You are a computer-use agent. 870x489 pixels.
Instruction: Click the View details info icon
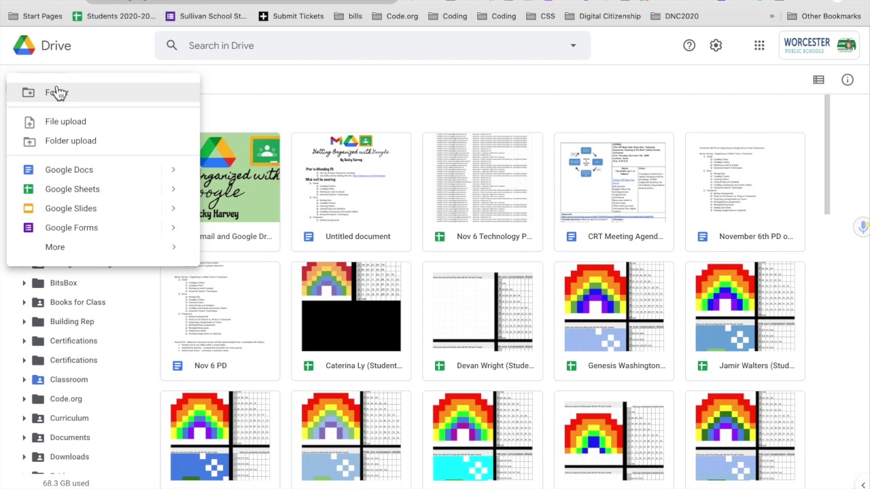tap(848, 79)
